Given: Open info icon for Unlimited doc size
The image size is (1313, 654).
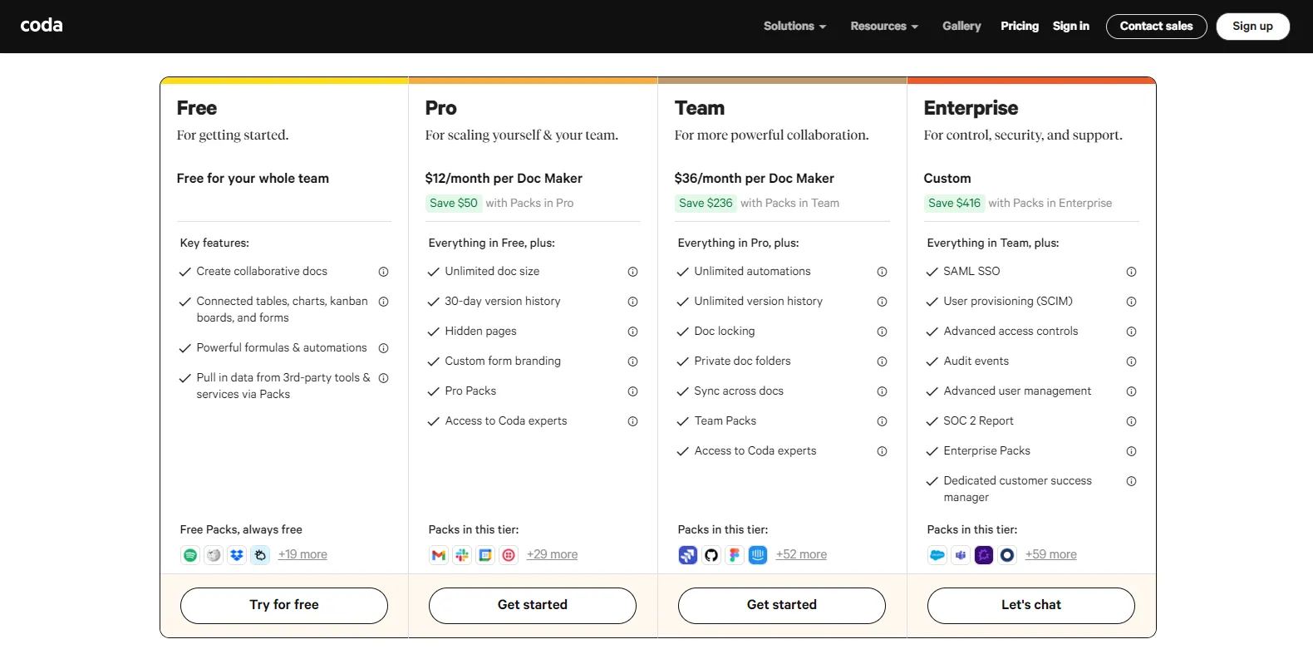Looking at the screenshot, I should coord(633,272).
